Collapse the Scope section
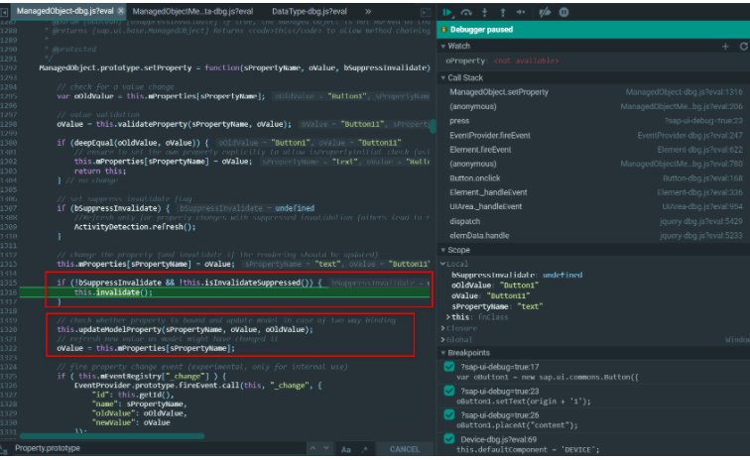 pyautogui.click(x=443, y=250)
